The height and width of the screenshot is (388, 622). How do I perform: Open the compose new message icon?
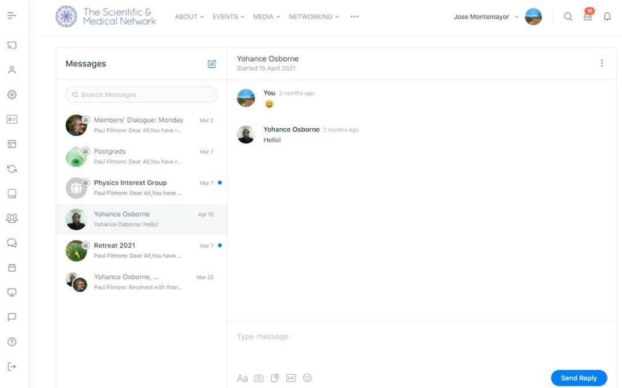click(212, 64)
